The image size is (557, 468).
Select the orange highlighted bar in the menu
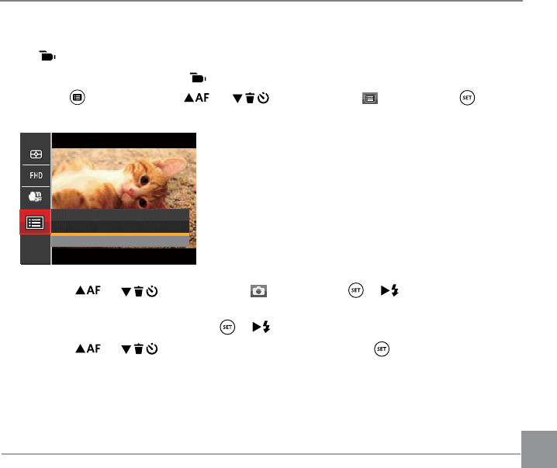[120, 234]
